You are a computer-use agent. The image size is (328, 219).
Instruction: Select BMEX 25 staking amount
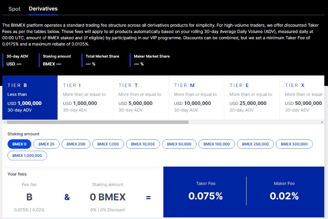point(46,144)
